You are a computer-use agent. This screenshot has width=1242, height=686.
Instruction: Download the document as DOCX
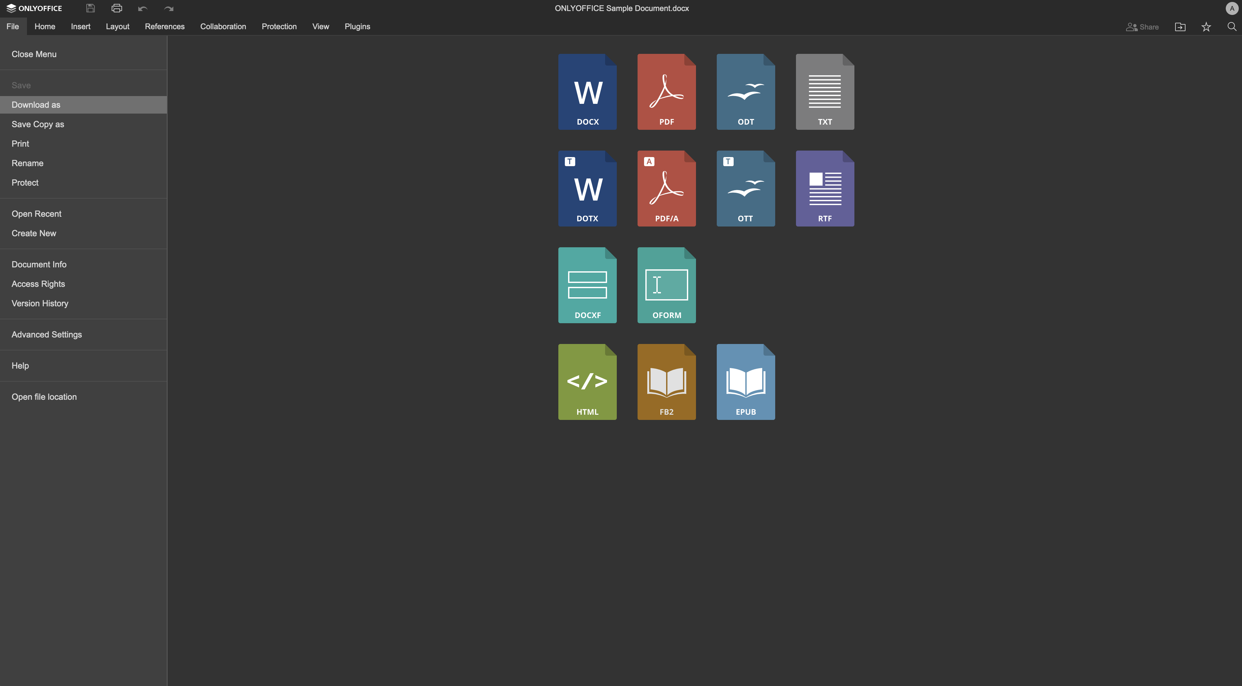pos(587,92)
